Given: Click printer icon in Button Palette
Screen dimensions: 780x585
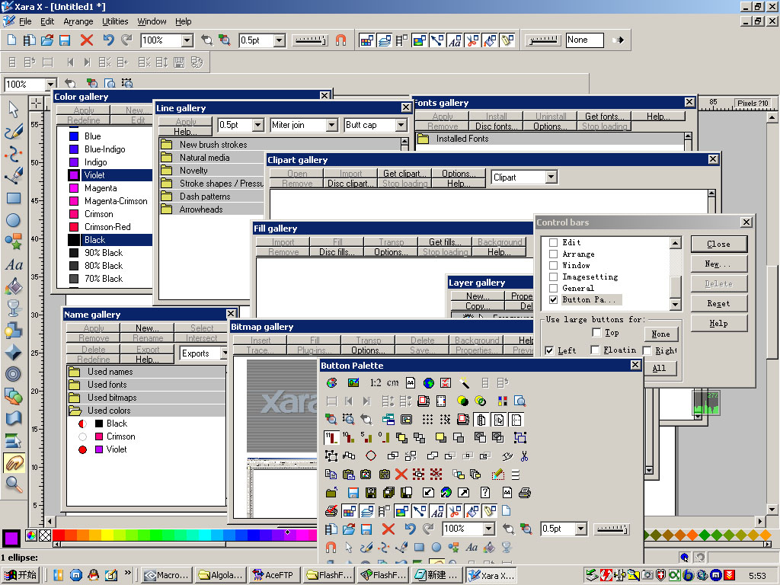Looking at the screenshot, I should point(524,493).
